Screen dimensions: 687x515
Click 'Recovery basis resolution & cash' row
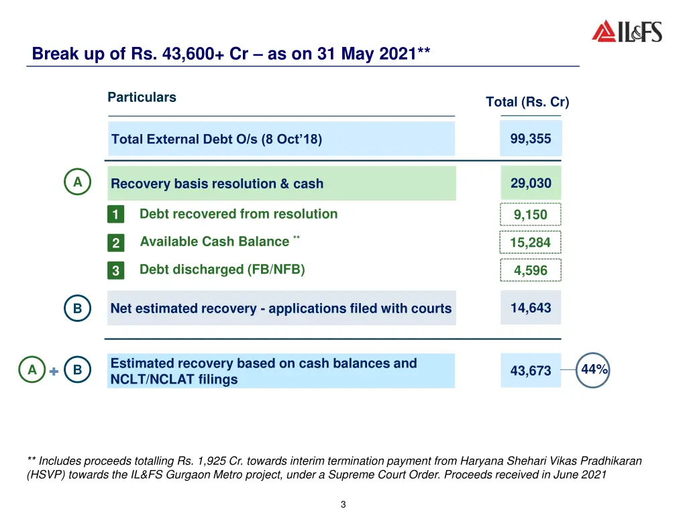[x=282, y=183]
